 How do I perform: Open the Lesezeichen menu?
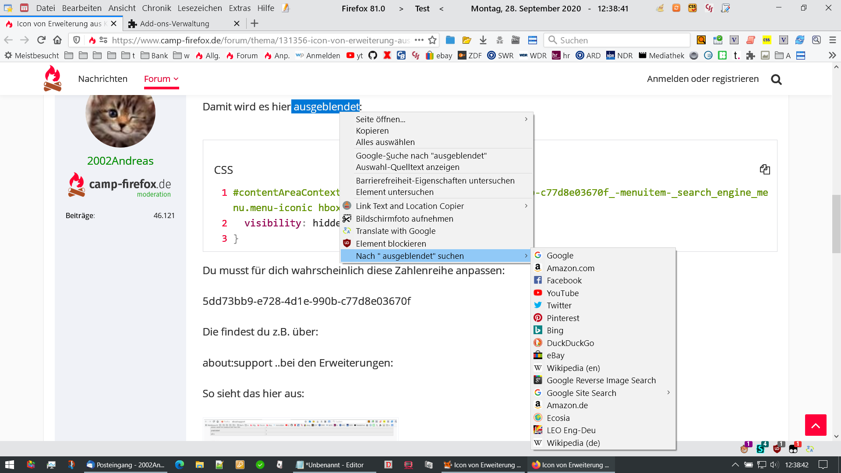[x=200, y=8]
